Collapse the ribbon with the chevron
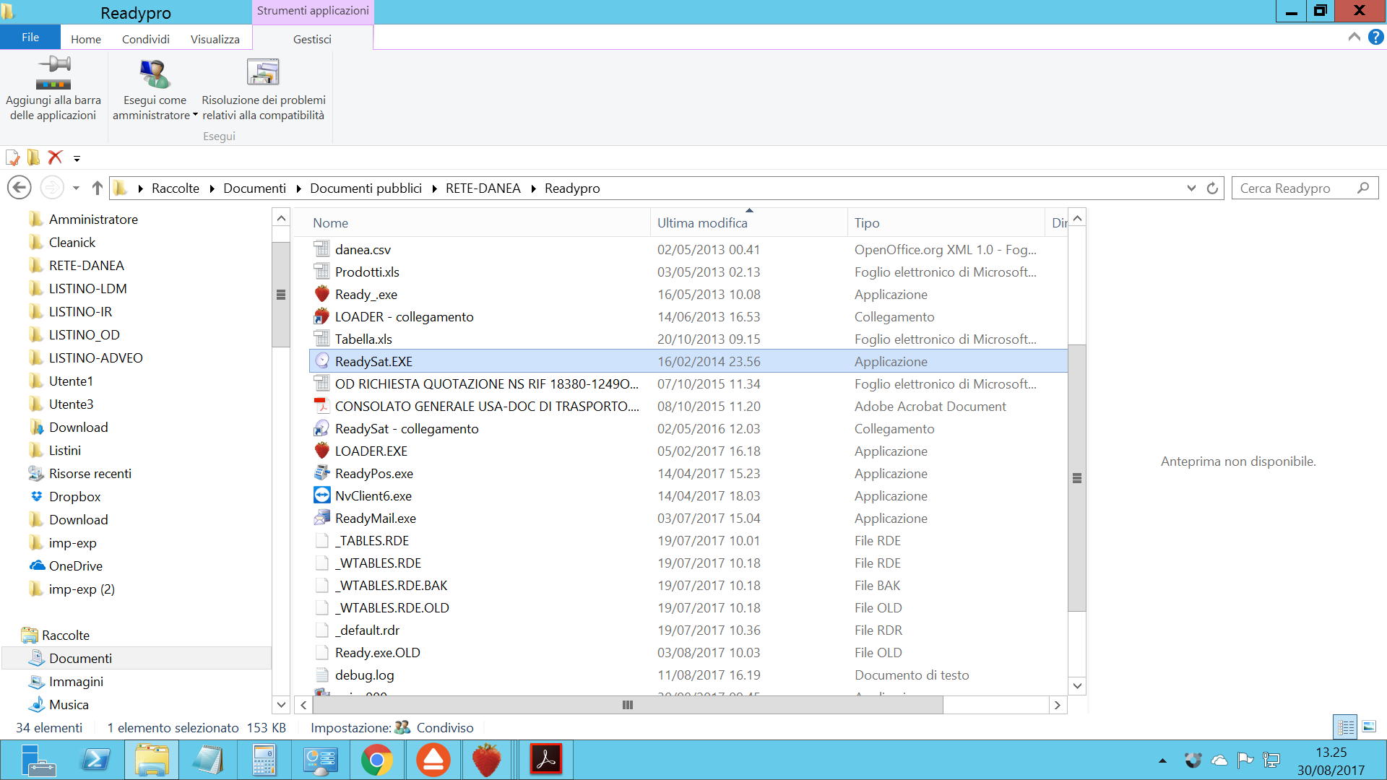The image size is (1387, 780). [x=1354, y=38]
